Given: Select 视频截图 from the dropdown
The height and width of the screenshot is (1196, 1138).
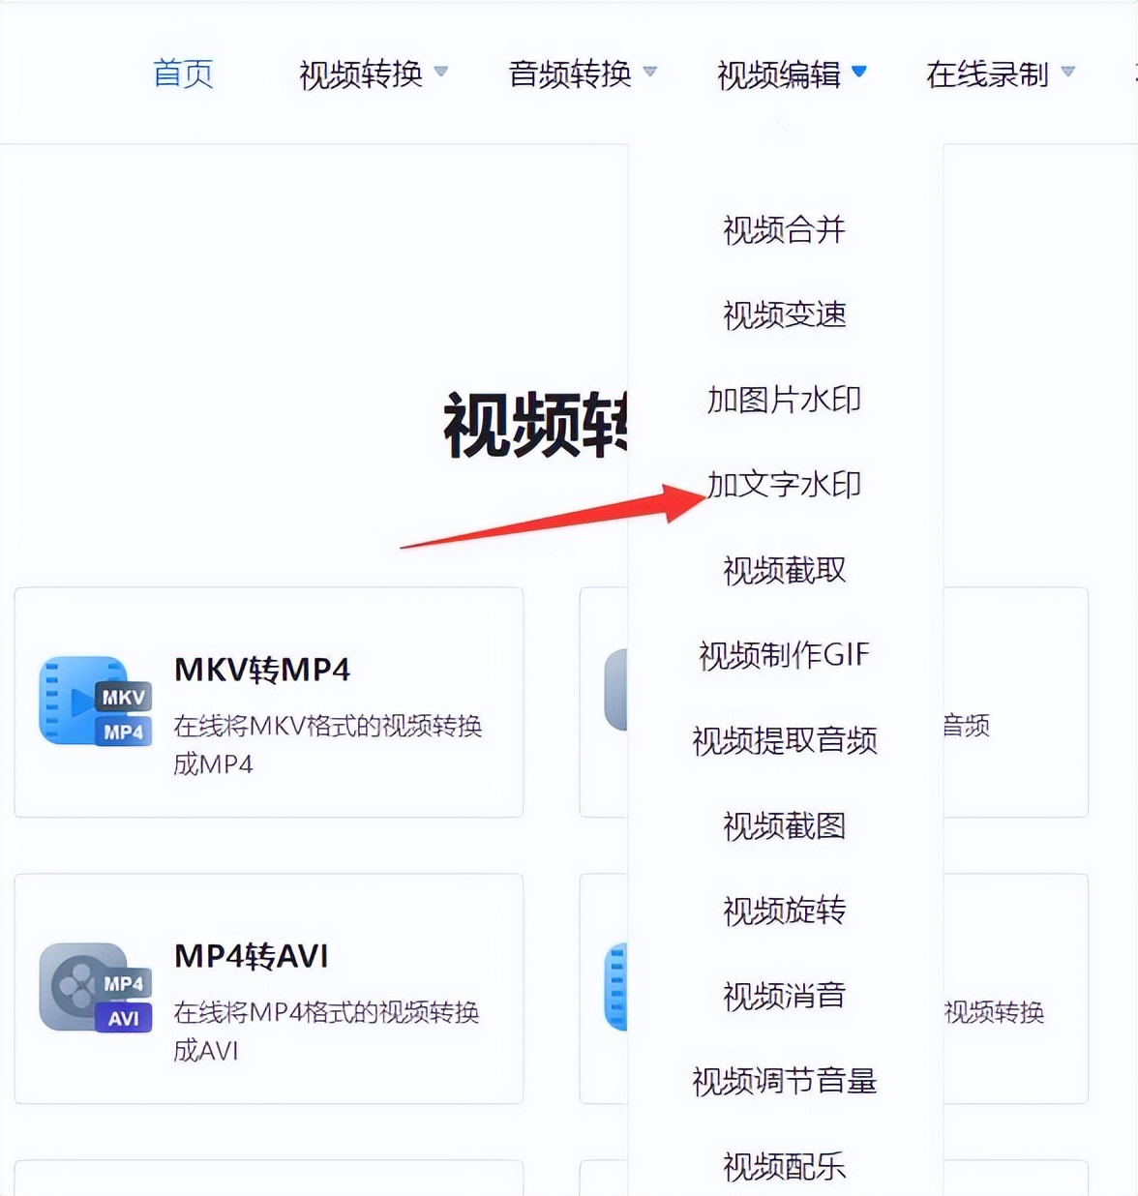Looking at the screenshot, I should [x=785, y=825].
